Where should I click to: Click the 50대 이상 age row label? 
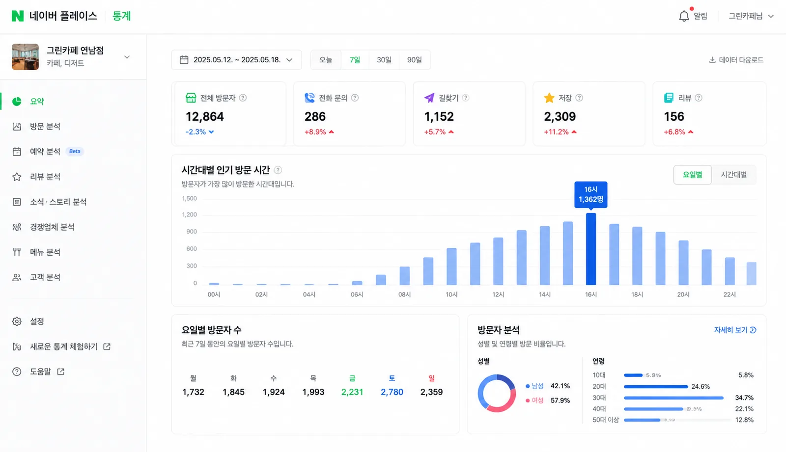click(606, 420)
